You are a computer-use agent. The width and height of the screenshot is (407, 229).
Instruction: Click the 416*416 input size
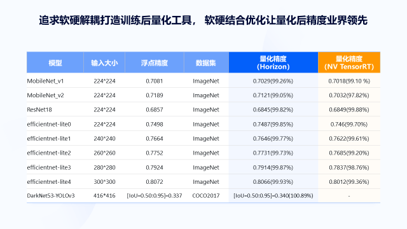click(104, 195)
